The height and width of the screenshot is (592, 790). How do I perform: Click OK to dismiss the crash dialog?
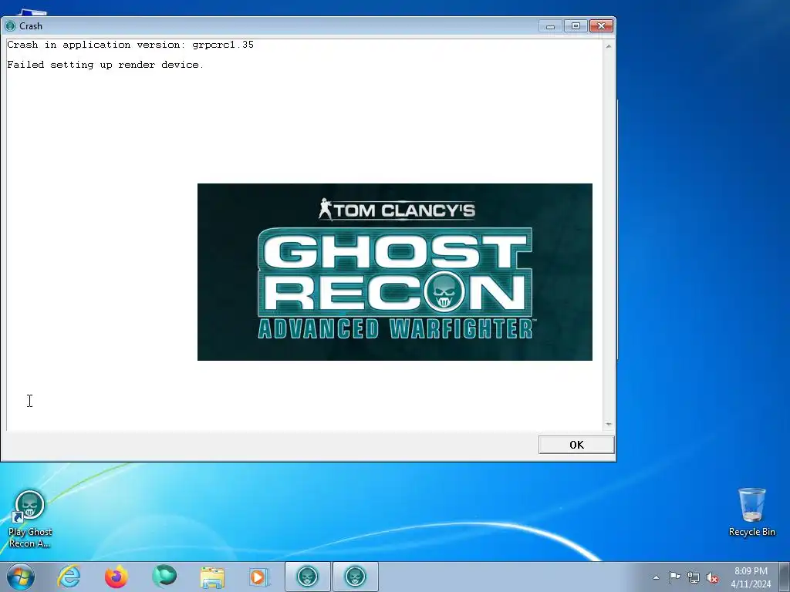click(576, 445)
